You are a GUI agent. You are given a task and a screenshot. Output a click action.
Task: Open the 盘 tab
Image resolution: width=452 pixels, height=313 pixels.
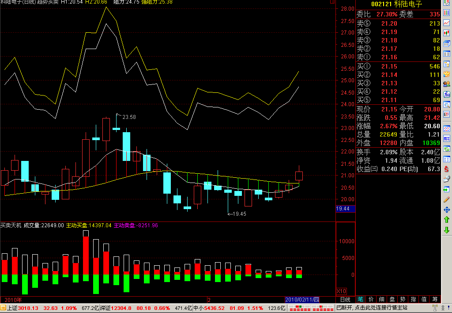coord(392,299)
